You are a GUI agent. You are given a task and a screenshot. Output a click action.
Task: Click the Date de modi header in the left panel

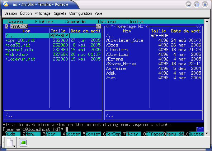tap(86, 31)
